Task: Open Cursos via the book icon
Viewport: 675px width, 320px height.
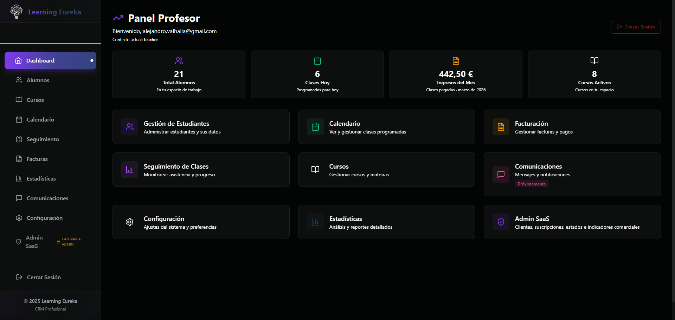Action: coord(19,100)
